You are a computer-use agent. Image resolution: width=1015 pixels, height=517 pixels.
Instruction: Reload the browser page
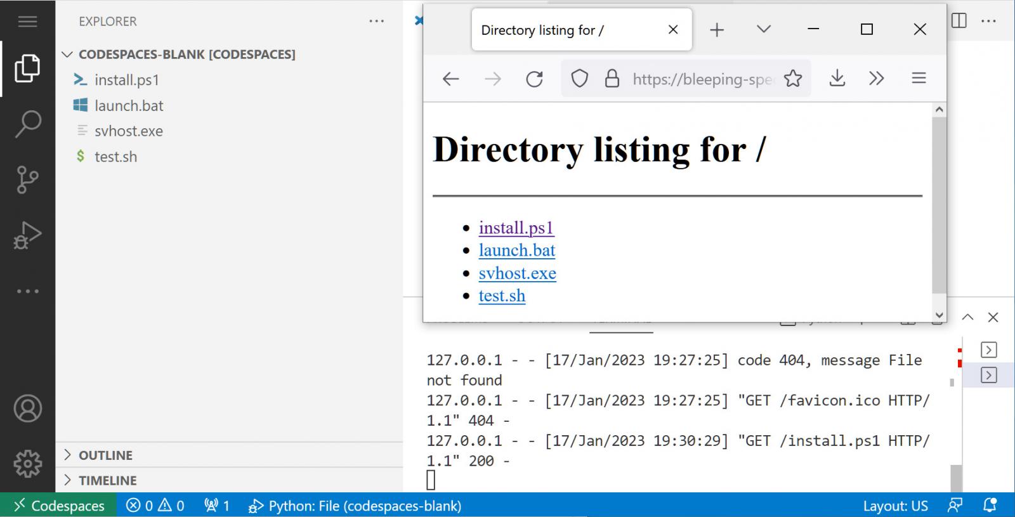534,79
